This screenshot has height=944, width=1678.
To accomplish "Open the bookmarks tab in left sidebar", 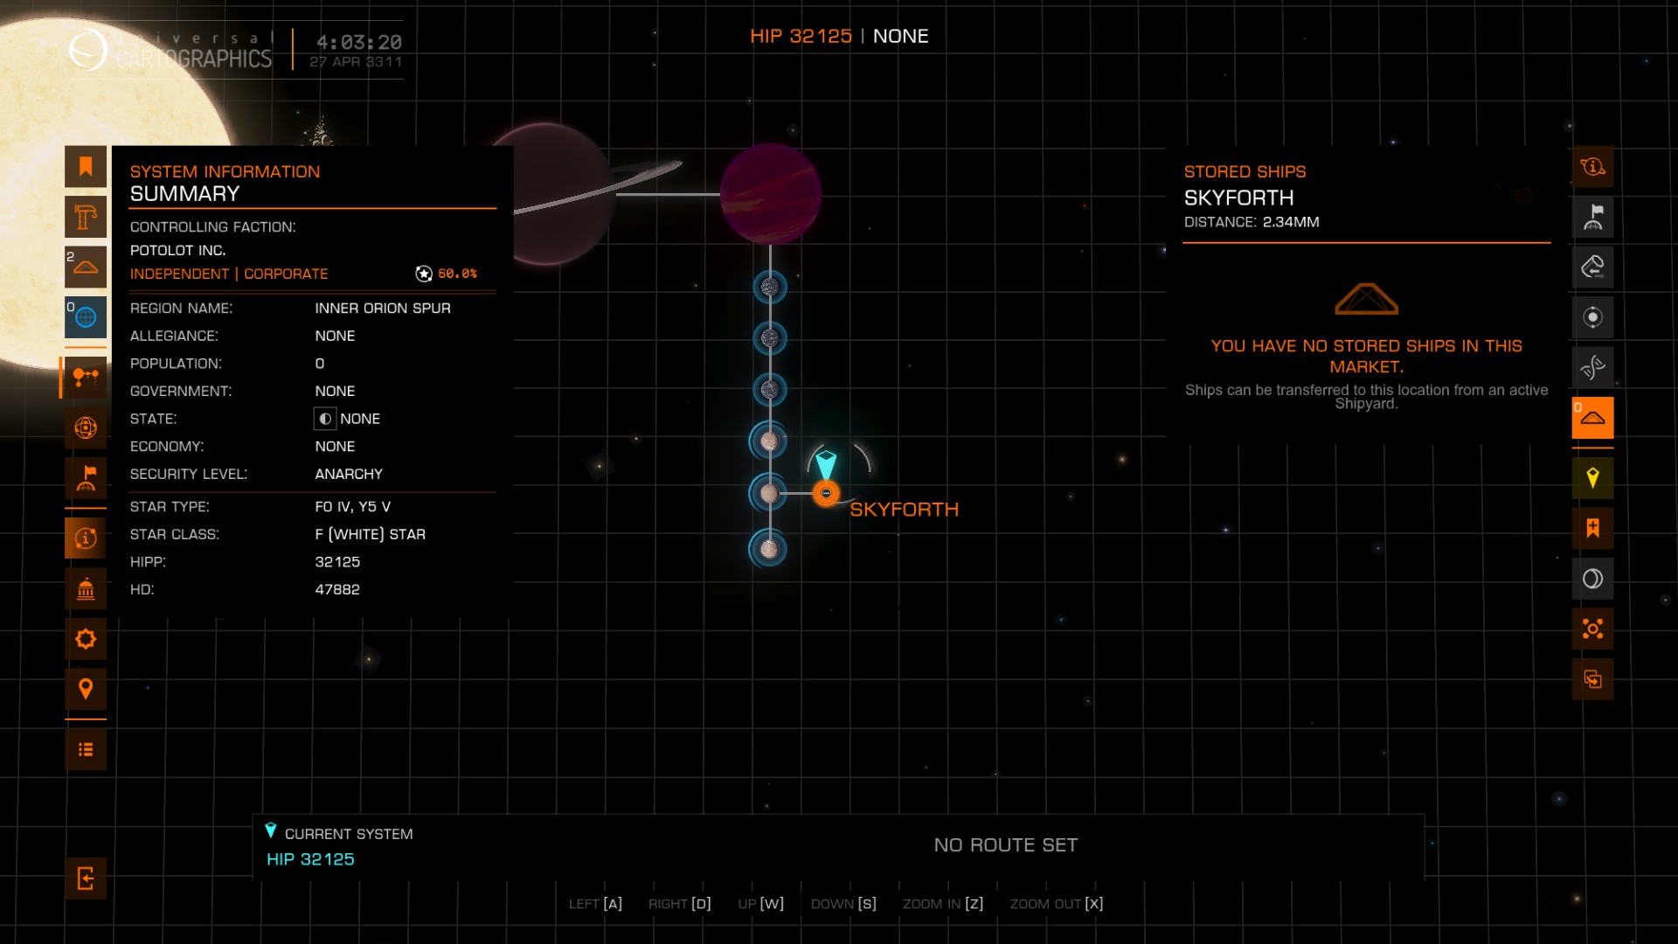I will click(x=86, y=166).
